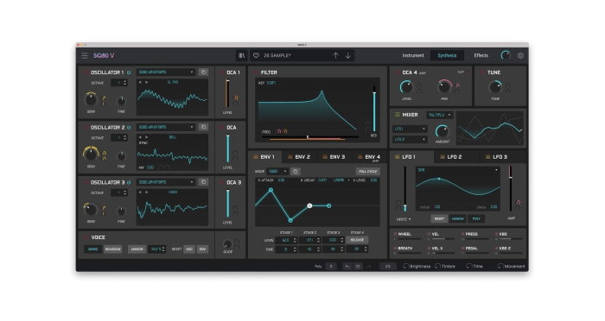This screenshot has height=321, width=605.
Task: Enable Mono voice mode
Action: (93, 249)
